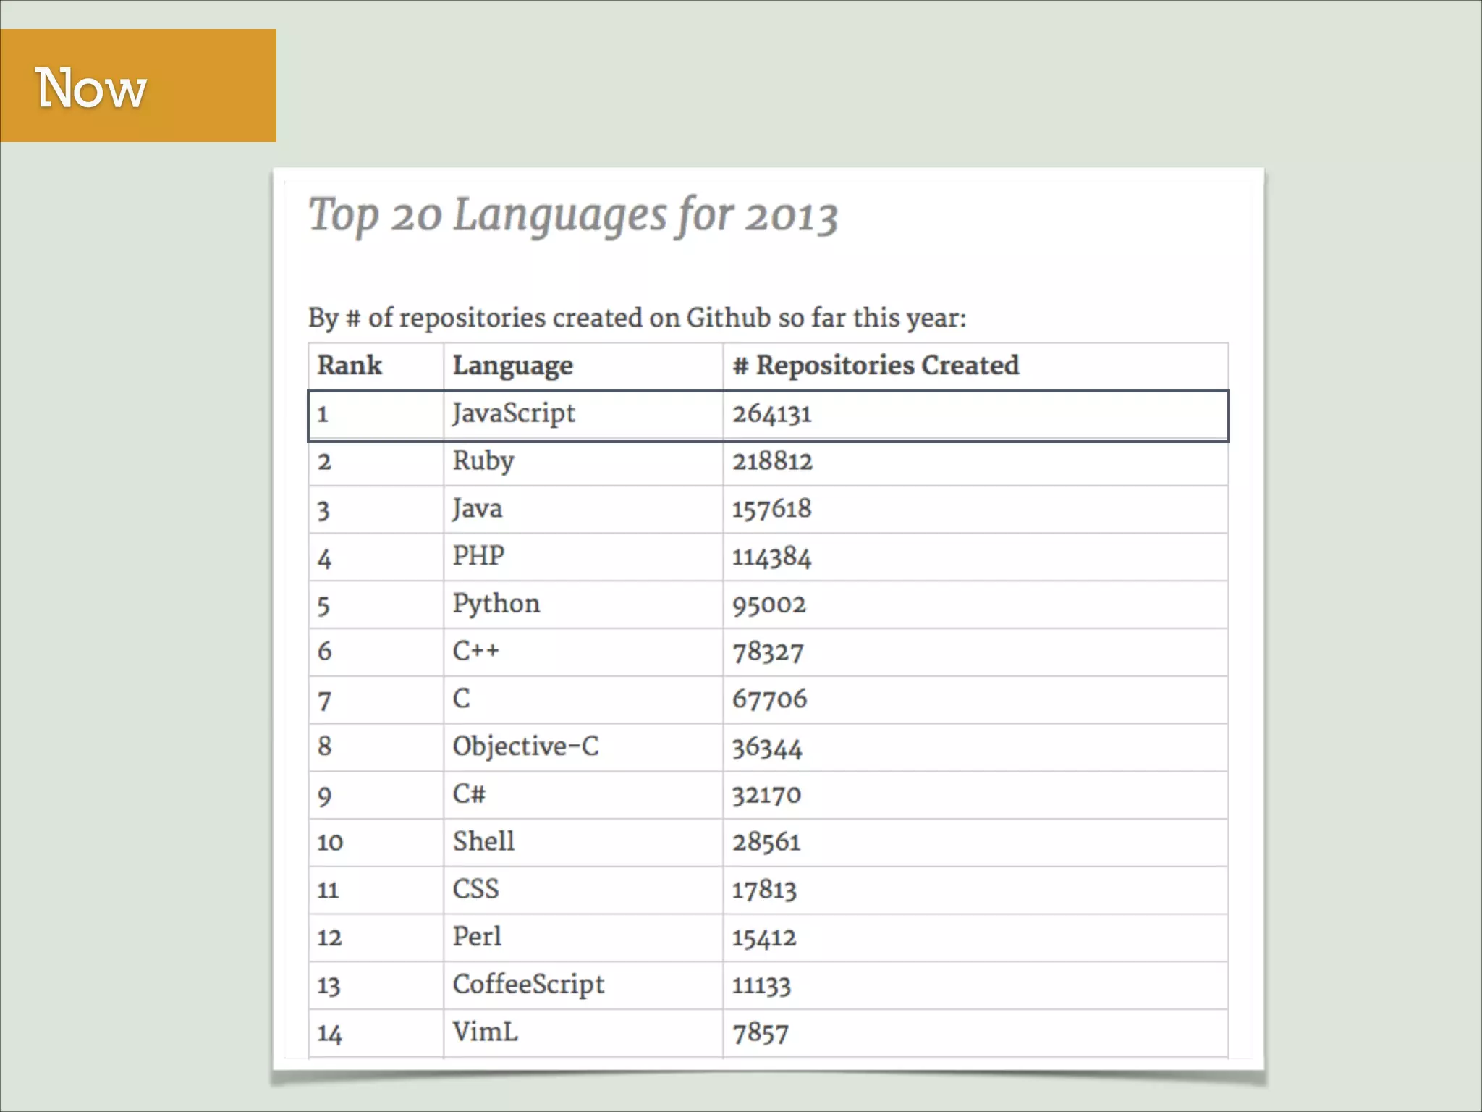The height and width of the screenshot is (1112, 1482).
Task: Click the Java language cell
Action: pyautogui.click(x=477, y=509)
